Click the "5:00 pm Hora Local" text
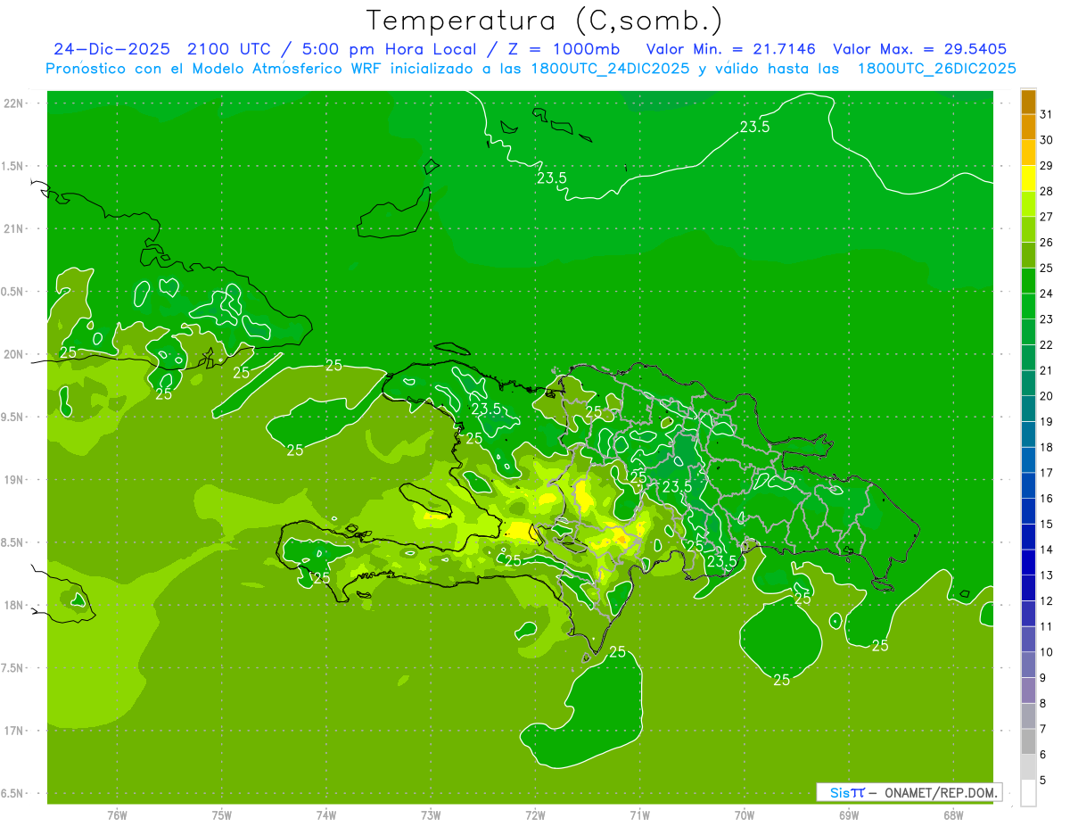 coord(391,49)
